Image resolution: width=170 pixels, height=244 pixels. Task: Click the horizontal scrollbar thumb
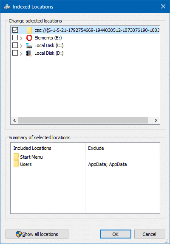83,120
